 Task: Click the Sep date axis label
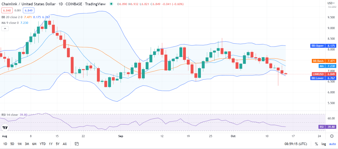click(121, 136)
